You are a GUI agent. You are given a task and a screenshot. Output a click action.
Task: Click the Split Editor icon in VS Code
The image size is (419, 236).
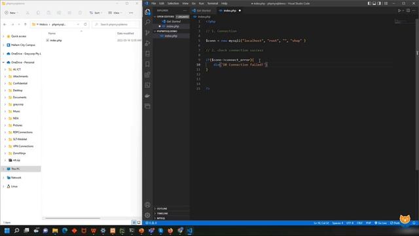click(408, 10)
